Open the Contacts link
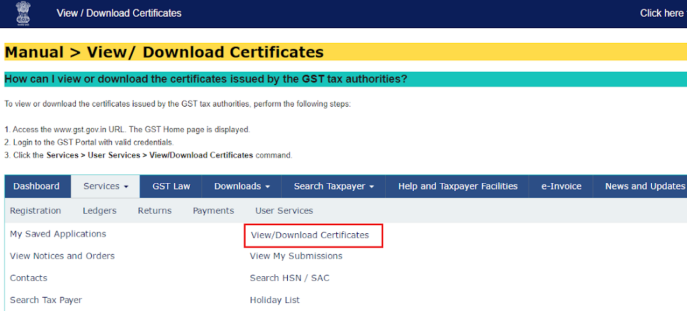 pyautogui.click(x=28, y=278)
